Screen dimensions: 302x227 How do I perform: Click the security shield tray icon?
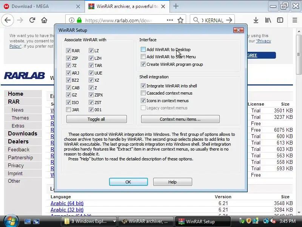pos(249,221)
